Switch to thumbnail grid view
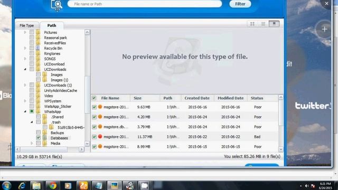Screen dimensions: 338x190 pyautogui.click(x=252, y=24)
